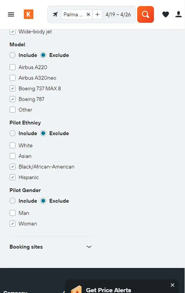185x293 pixels.
Task: Add another destination with plus icon
Action: [97, 14]
